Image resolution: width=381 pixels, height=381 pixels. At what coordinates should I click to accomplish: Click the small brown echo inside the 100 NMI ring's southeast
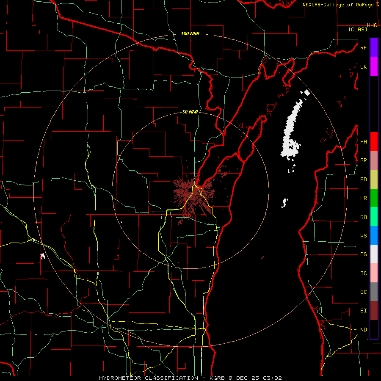(x=262, y=257)
